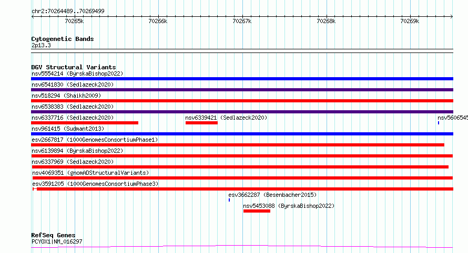Select the red nsv6337969 variant bar
468x253 pixels.
(240, 167)
